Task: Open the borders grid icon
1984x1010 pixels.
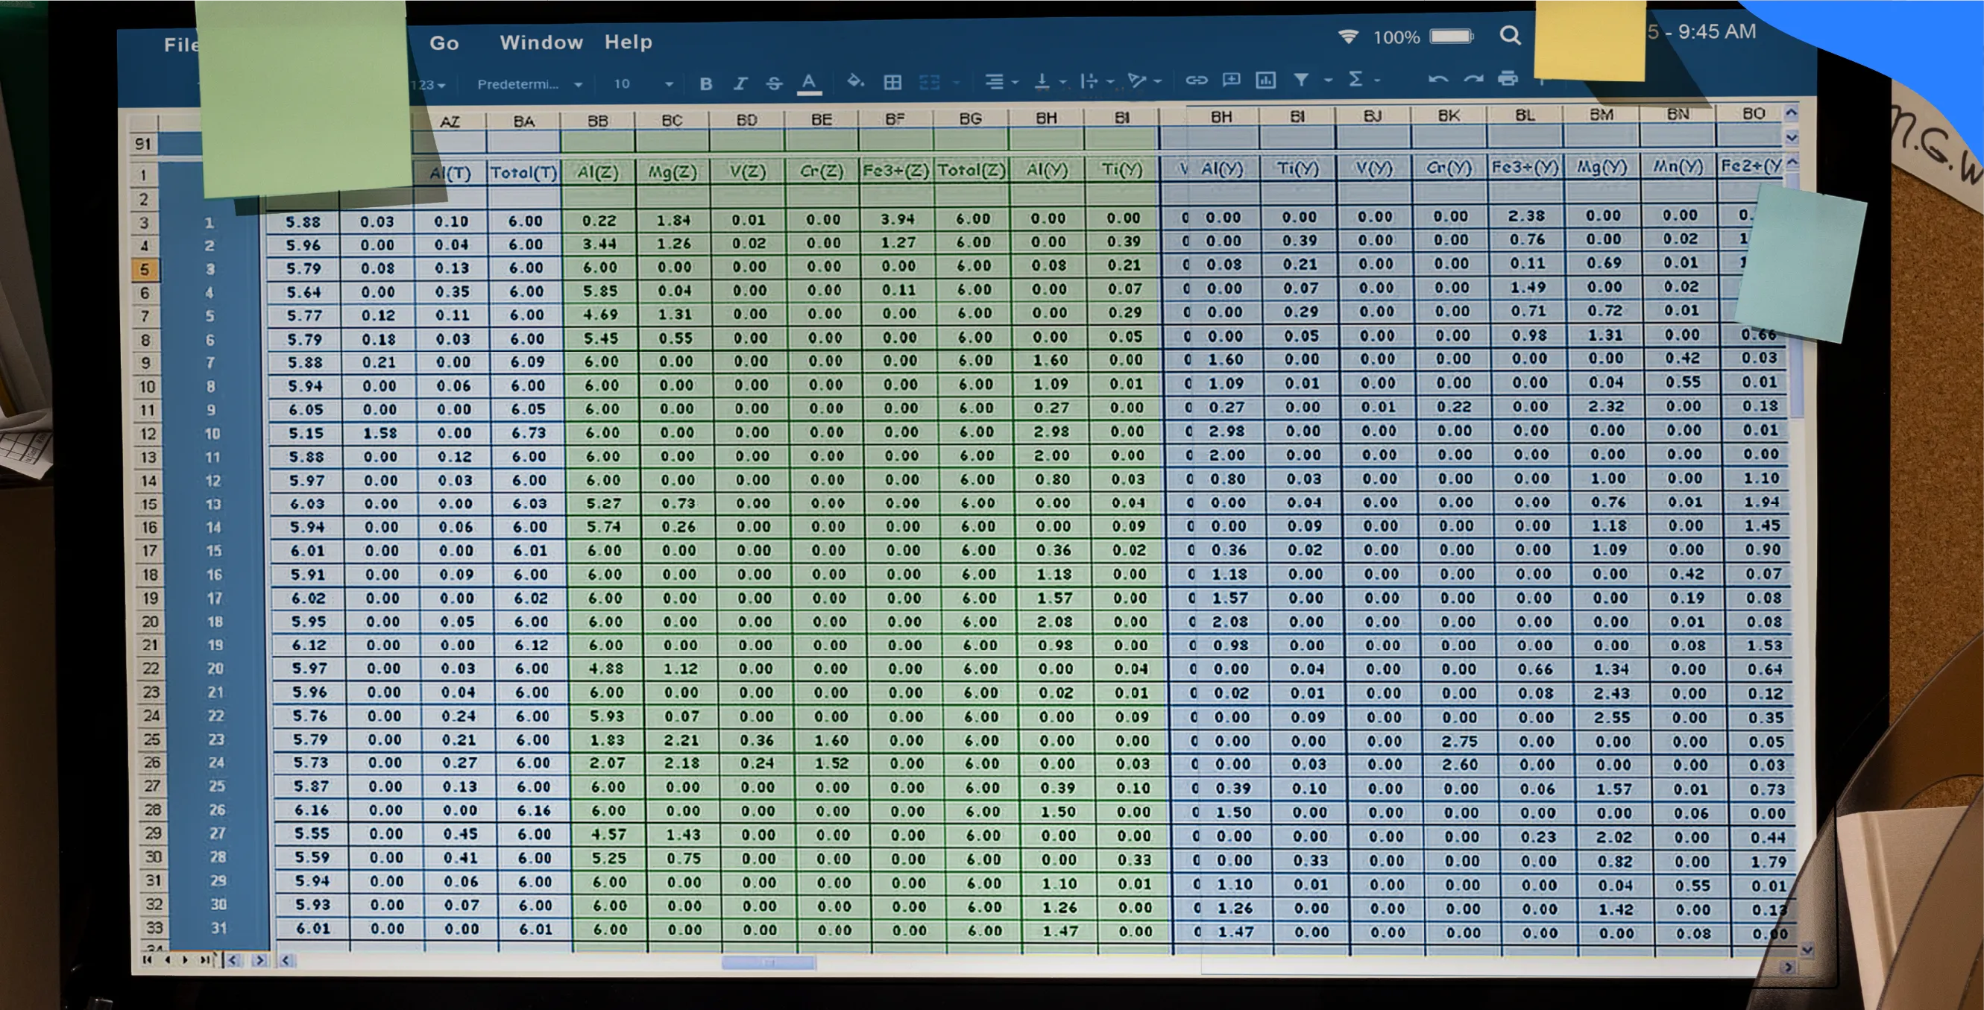Action: (x=892, y=83)
